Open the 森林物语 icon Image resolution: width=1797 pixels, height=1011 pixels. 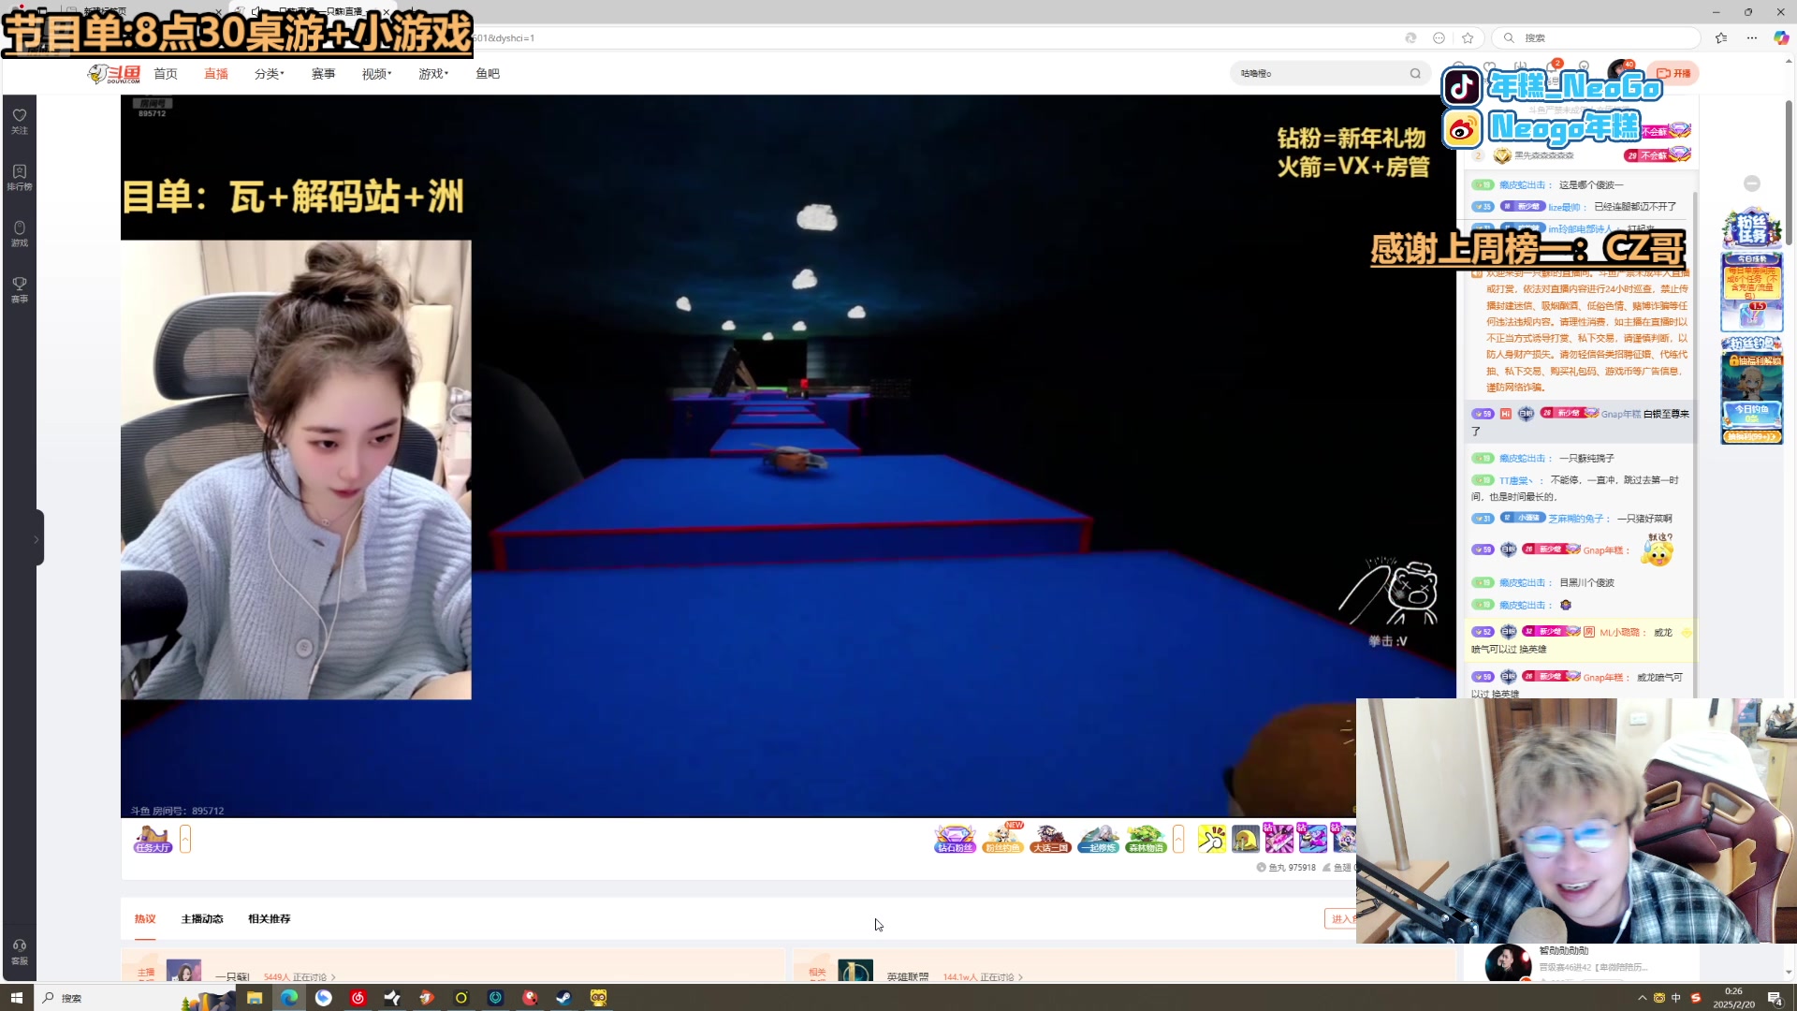1146,839
